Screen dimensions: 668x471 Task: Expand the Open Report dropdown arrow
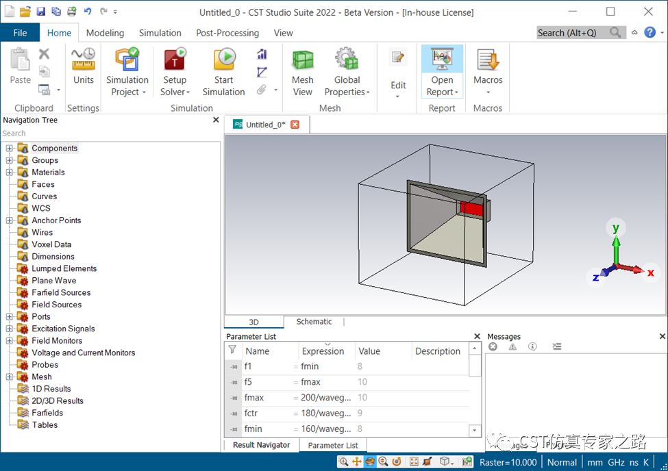[x=456, y=92]
